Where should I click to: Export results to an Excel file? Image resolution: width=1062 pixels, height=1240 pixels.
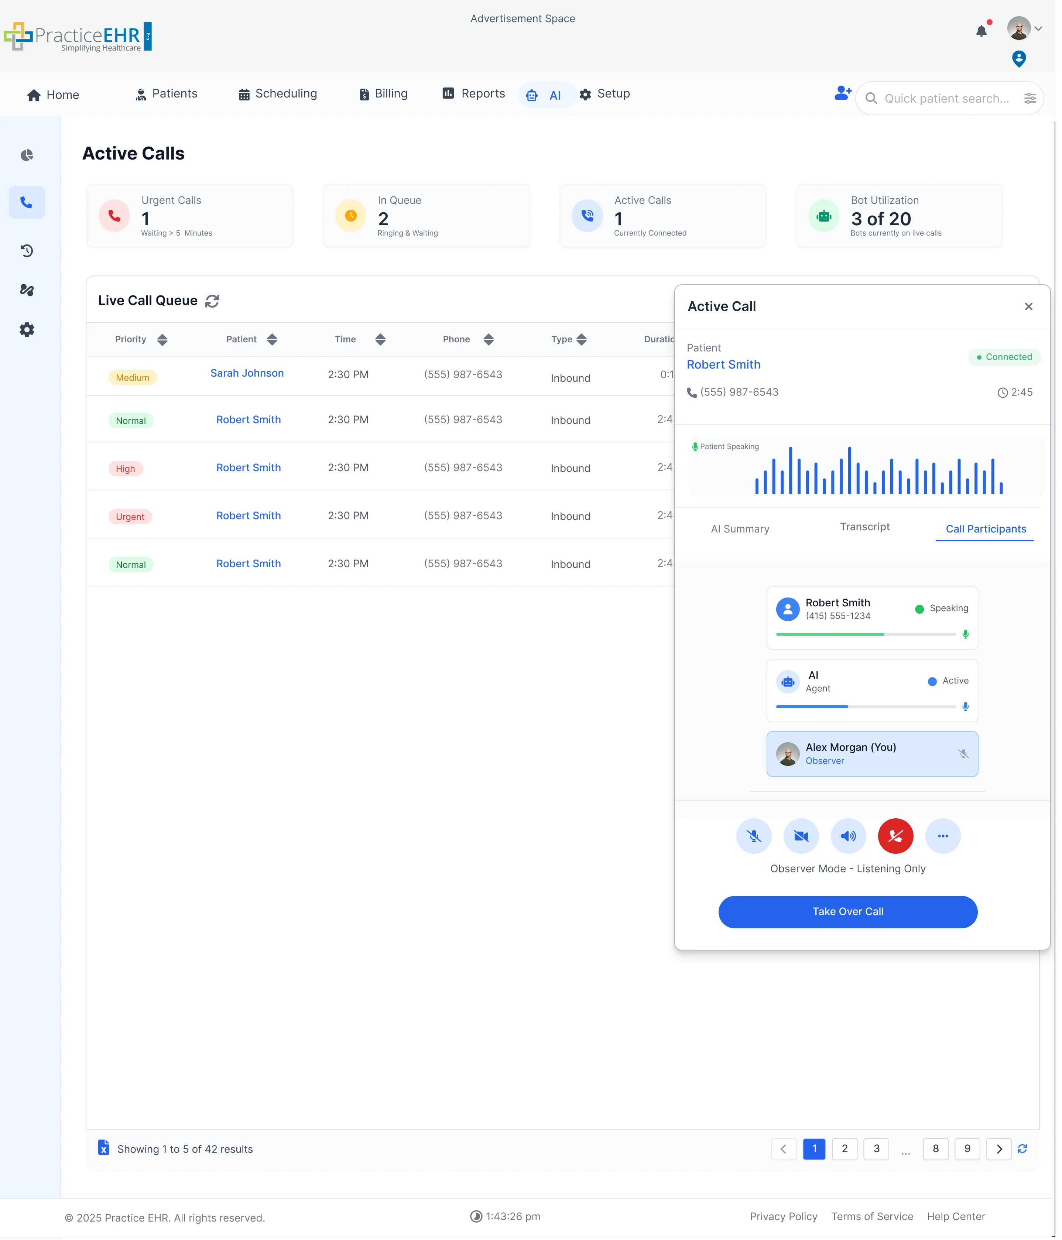pos(103,1148)
